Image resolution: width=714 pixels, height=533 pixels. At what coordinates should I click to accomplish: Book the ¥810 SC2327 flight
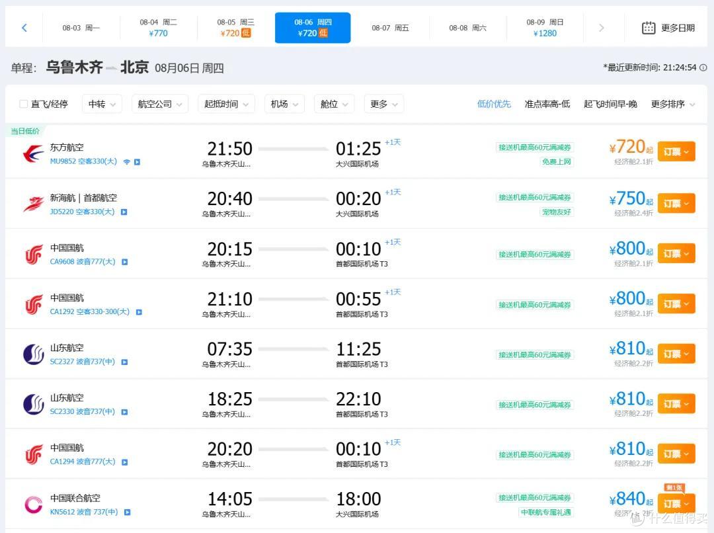pos(676,354)
